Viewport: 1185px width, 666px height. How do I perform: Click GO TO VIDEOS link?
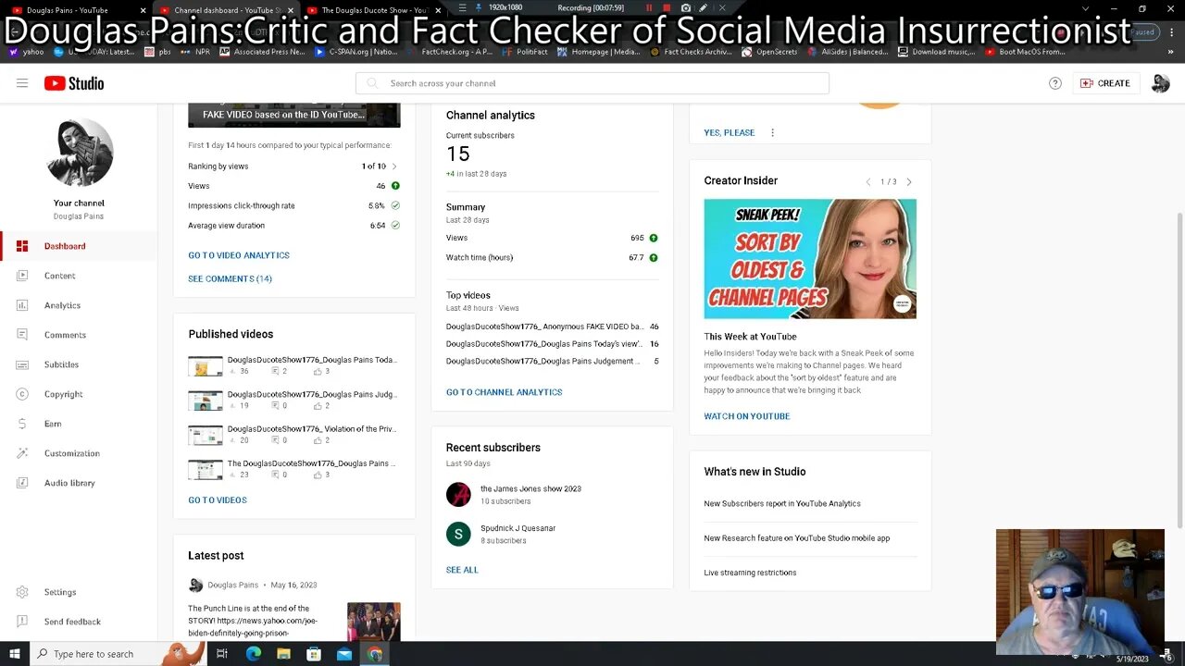click(x=218, y=500)
